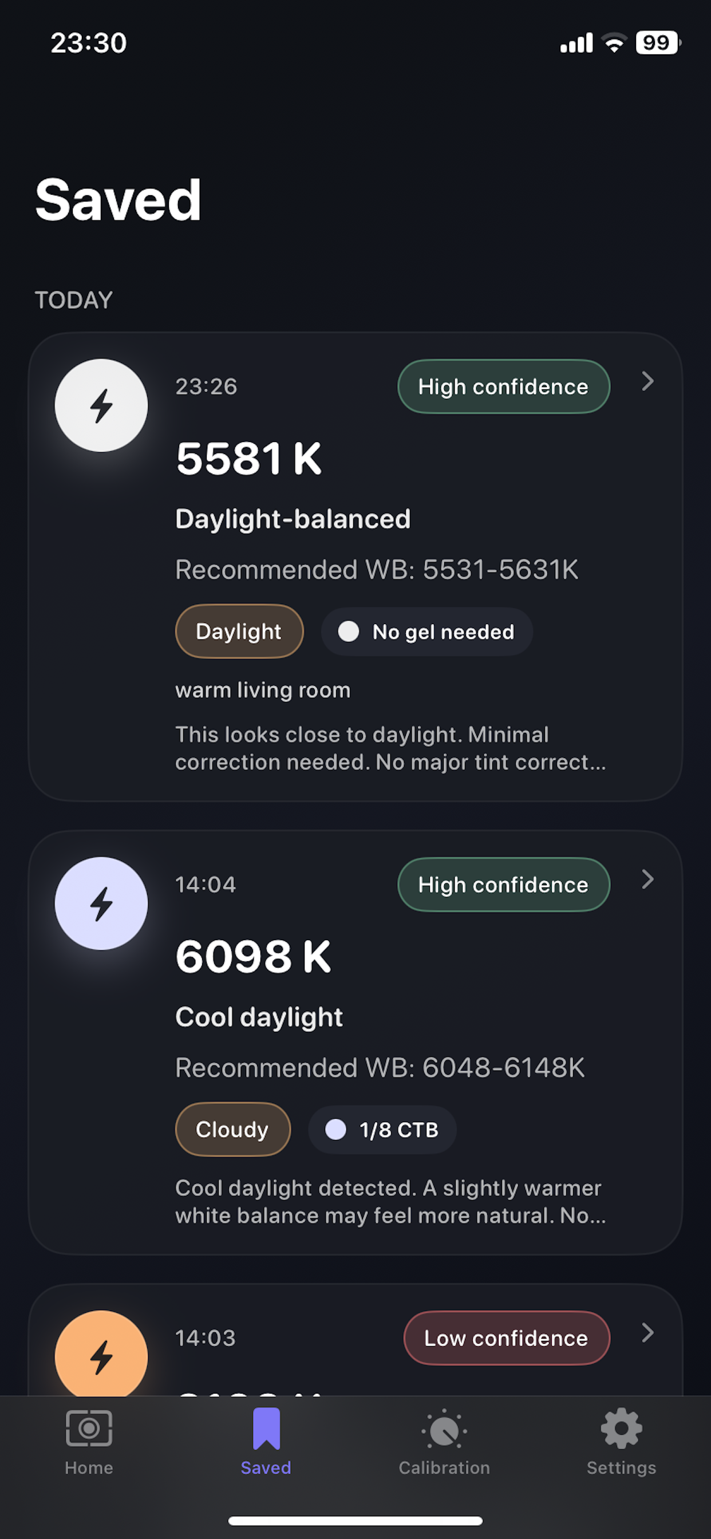Tap the lavender lightning icon for 6098 K
711x1539 pixels.
[x=101, y=903]
